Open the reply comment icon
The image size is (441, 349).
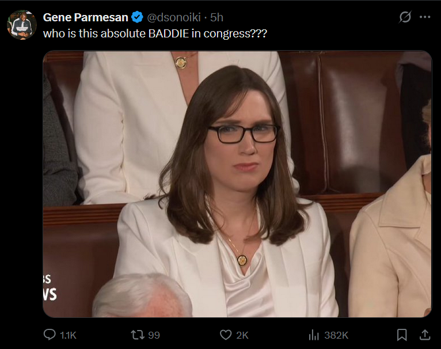[50, 335]
